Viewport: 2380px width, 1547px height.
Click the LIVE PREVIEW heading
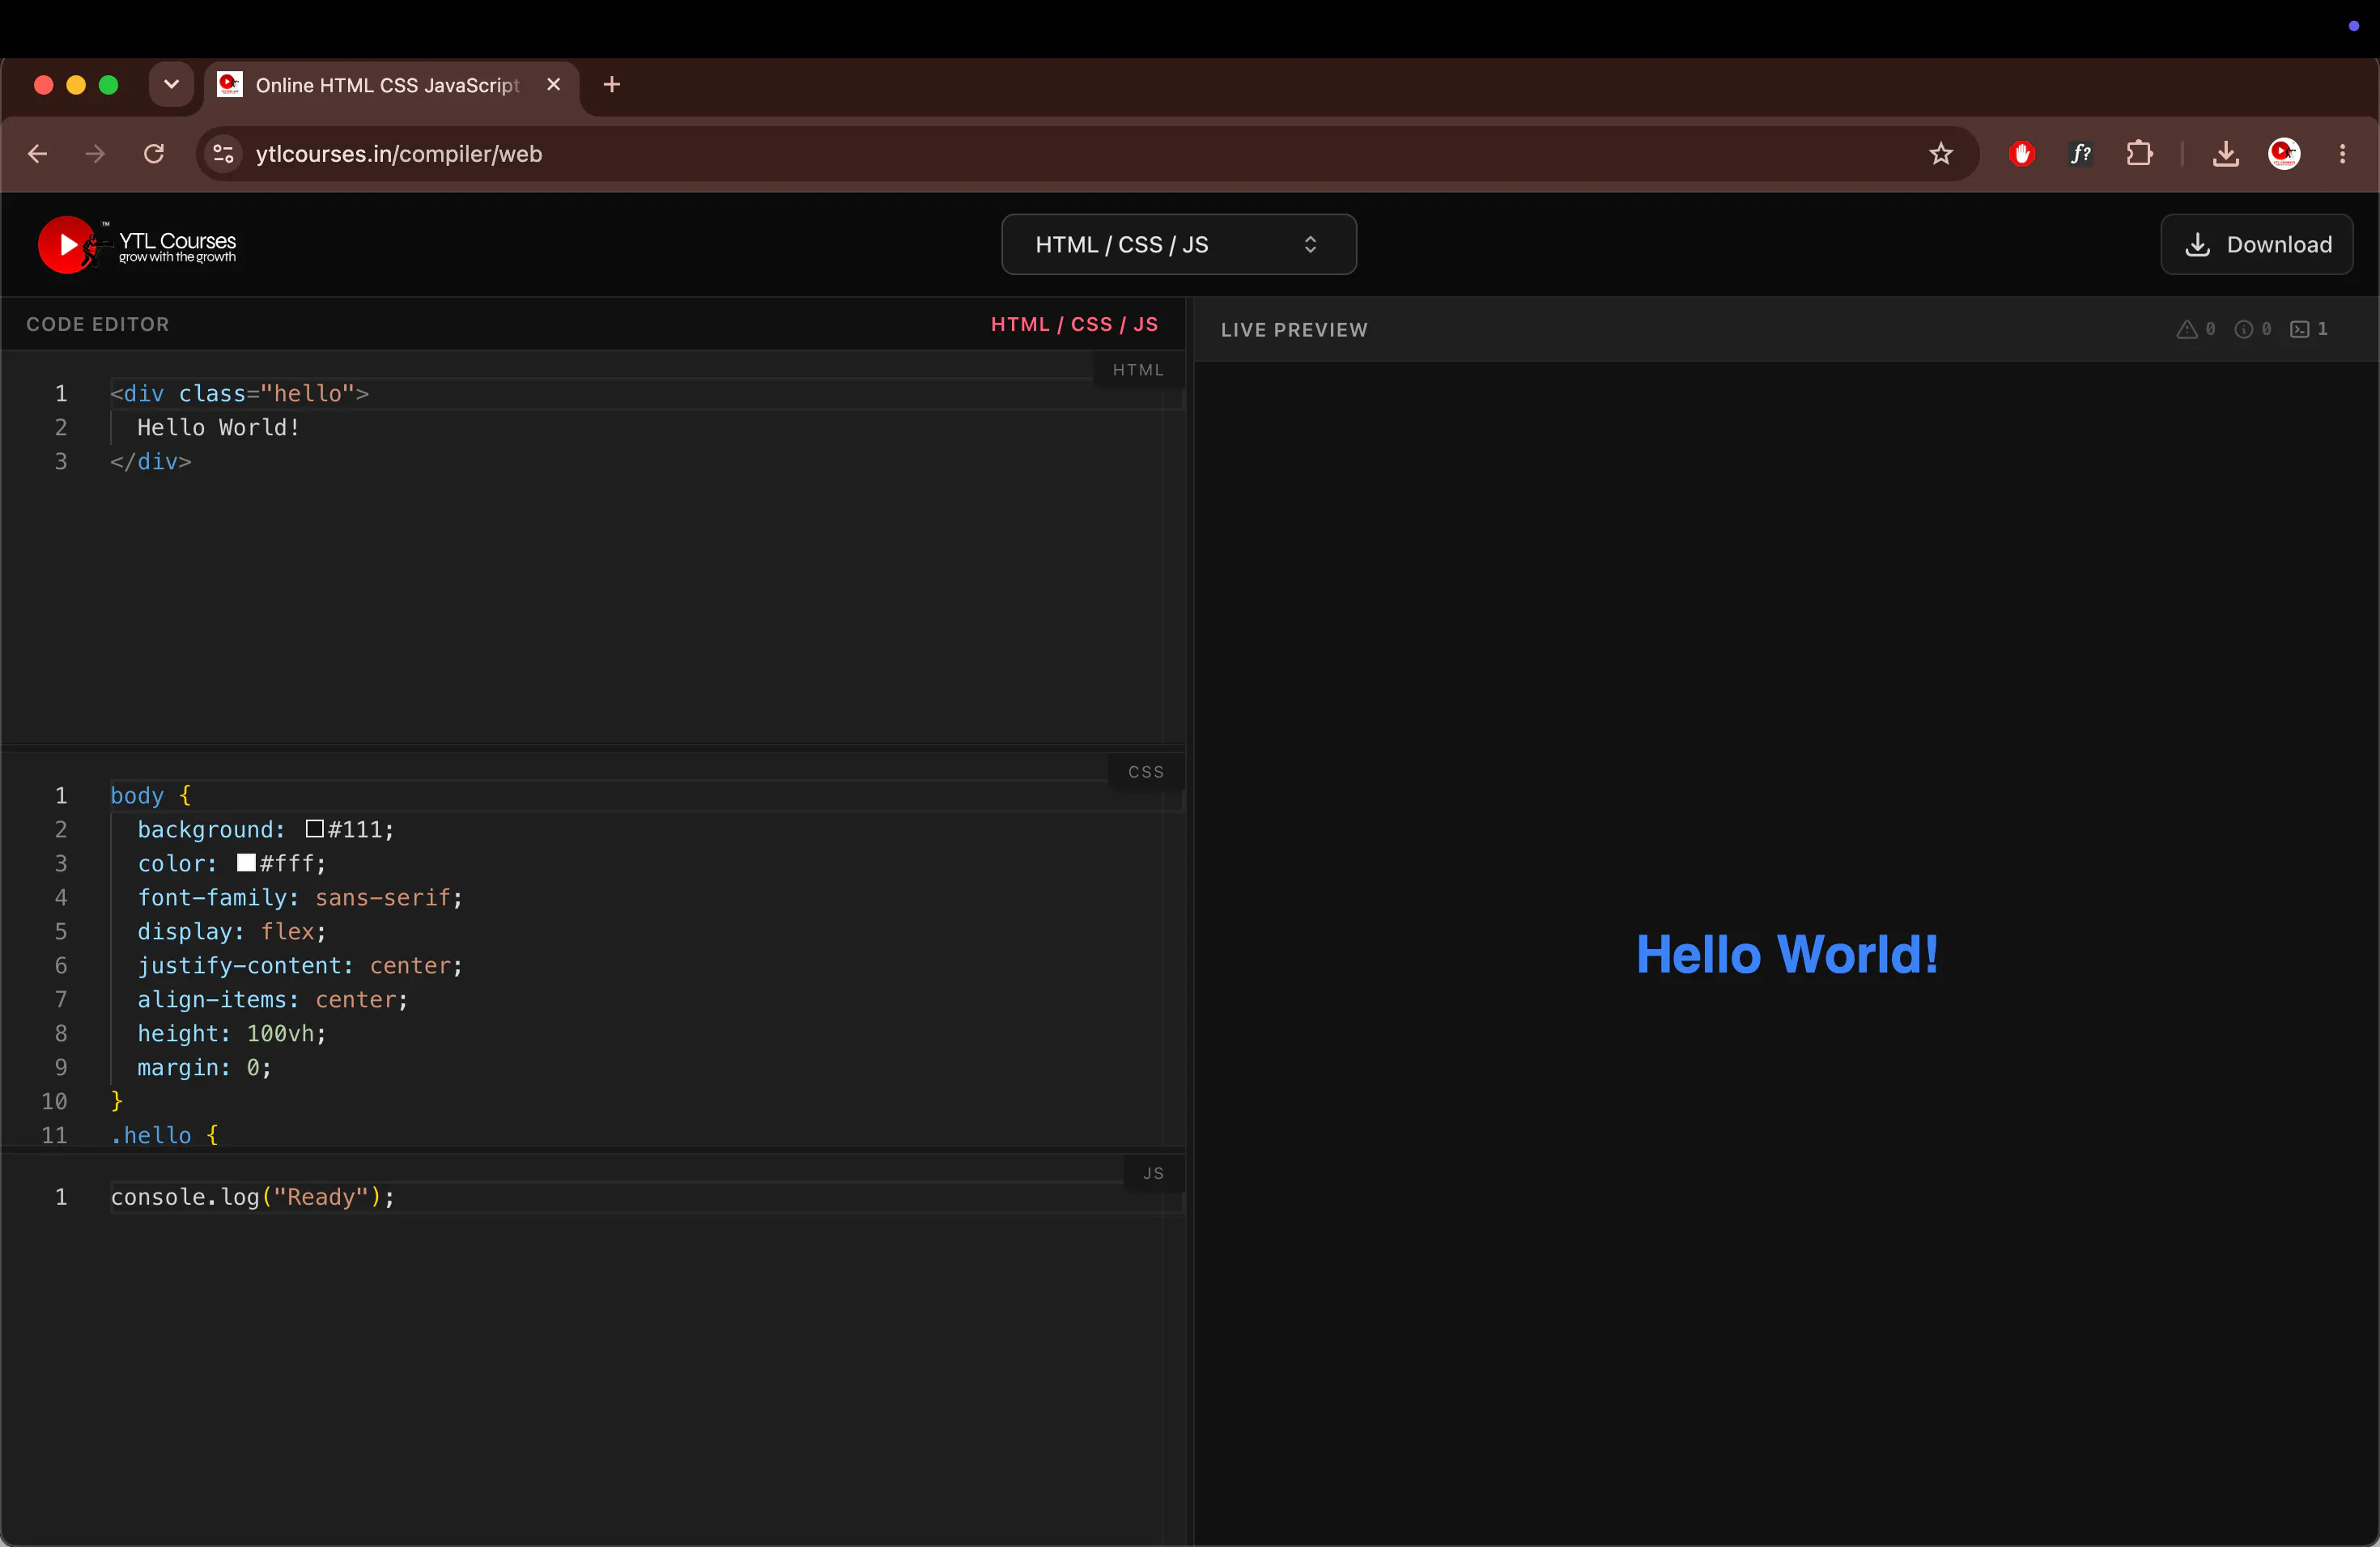tap(1294, 330)
